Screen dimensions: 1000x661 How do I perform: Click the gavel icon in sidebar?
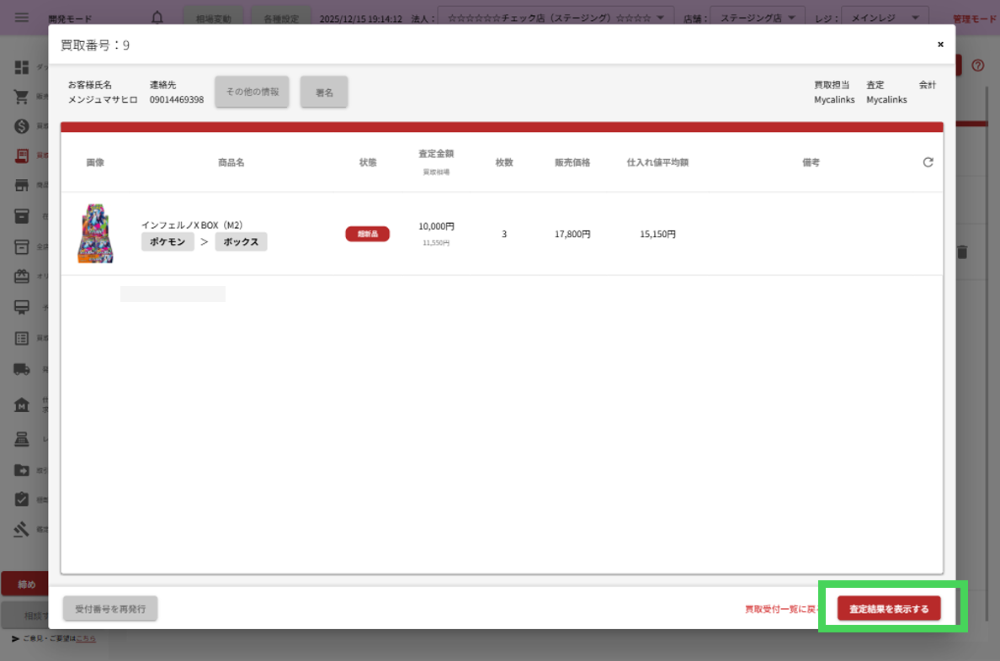click(x=22, y=529)
